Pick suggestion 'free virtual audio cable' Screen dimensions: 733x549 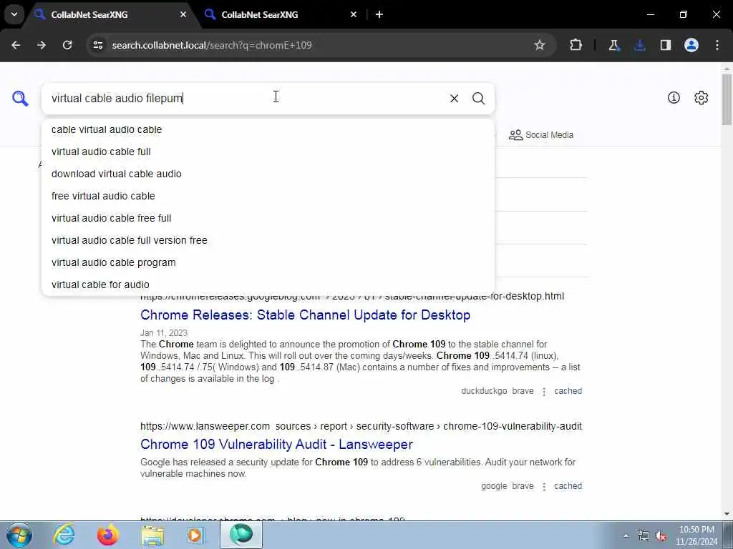(x=268, y=196)
